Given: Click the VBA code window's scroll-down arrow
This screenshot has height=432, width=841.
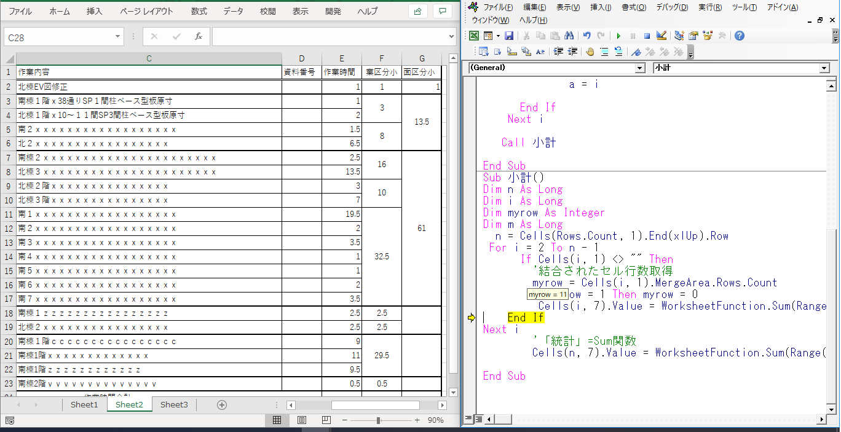Looking at the screenshot, I should [x=833, y=409].
